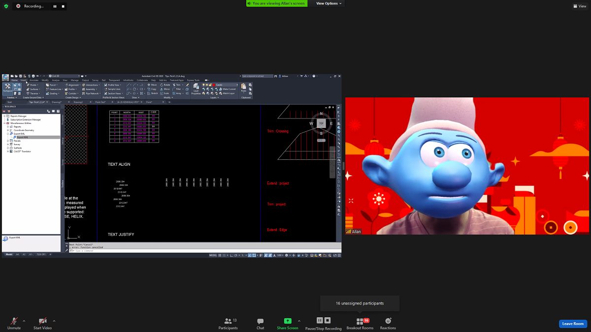Open the Pipe Network dropdown in ribbon
Screen dimensions: 591x332
pyautogui.click(x=91, y=93)
